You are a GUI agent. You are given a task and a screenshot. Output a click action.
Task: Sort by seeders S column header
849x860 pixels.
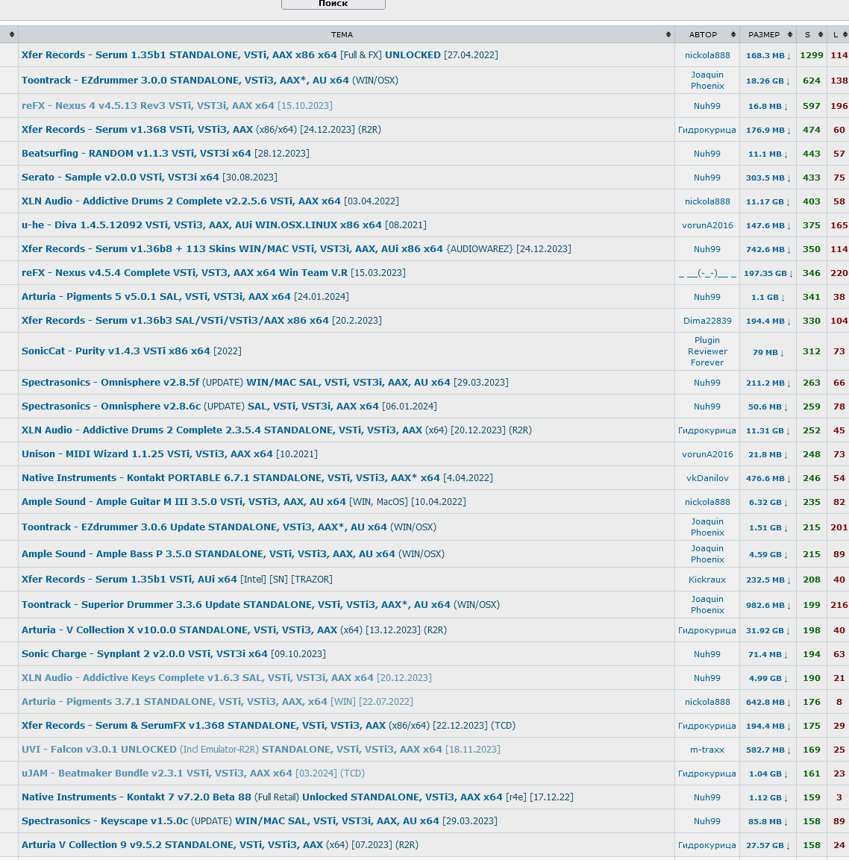tap(811, 34)
